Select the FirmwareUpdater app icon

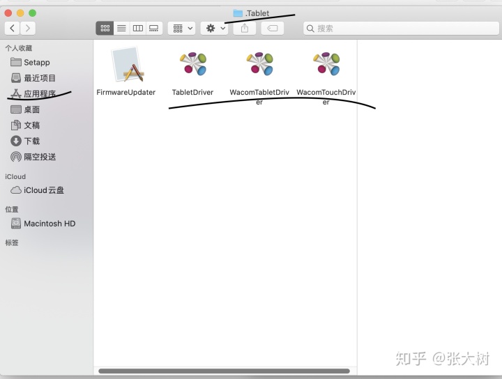[x=127, y=65]
